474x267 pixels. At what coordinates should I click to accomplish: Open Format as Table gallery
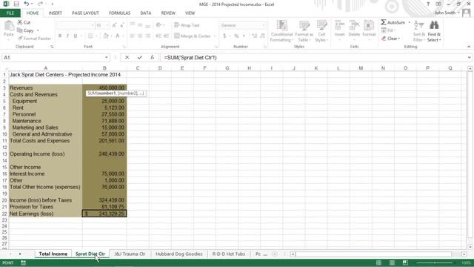304,31
